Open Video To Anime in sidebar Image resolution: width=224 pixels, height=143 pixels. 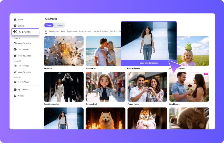pyautogui.click(x=24, y=56)
